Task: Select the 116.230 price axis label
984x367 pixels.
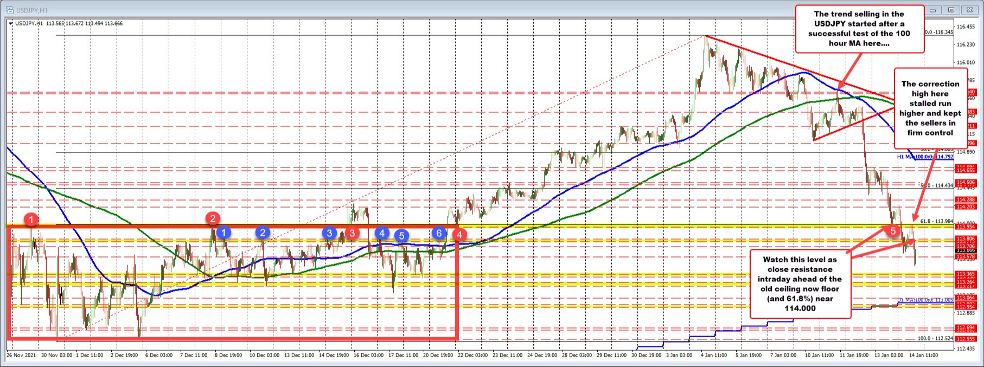Action: (x=966, y=44)
